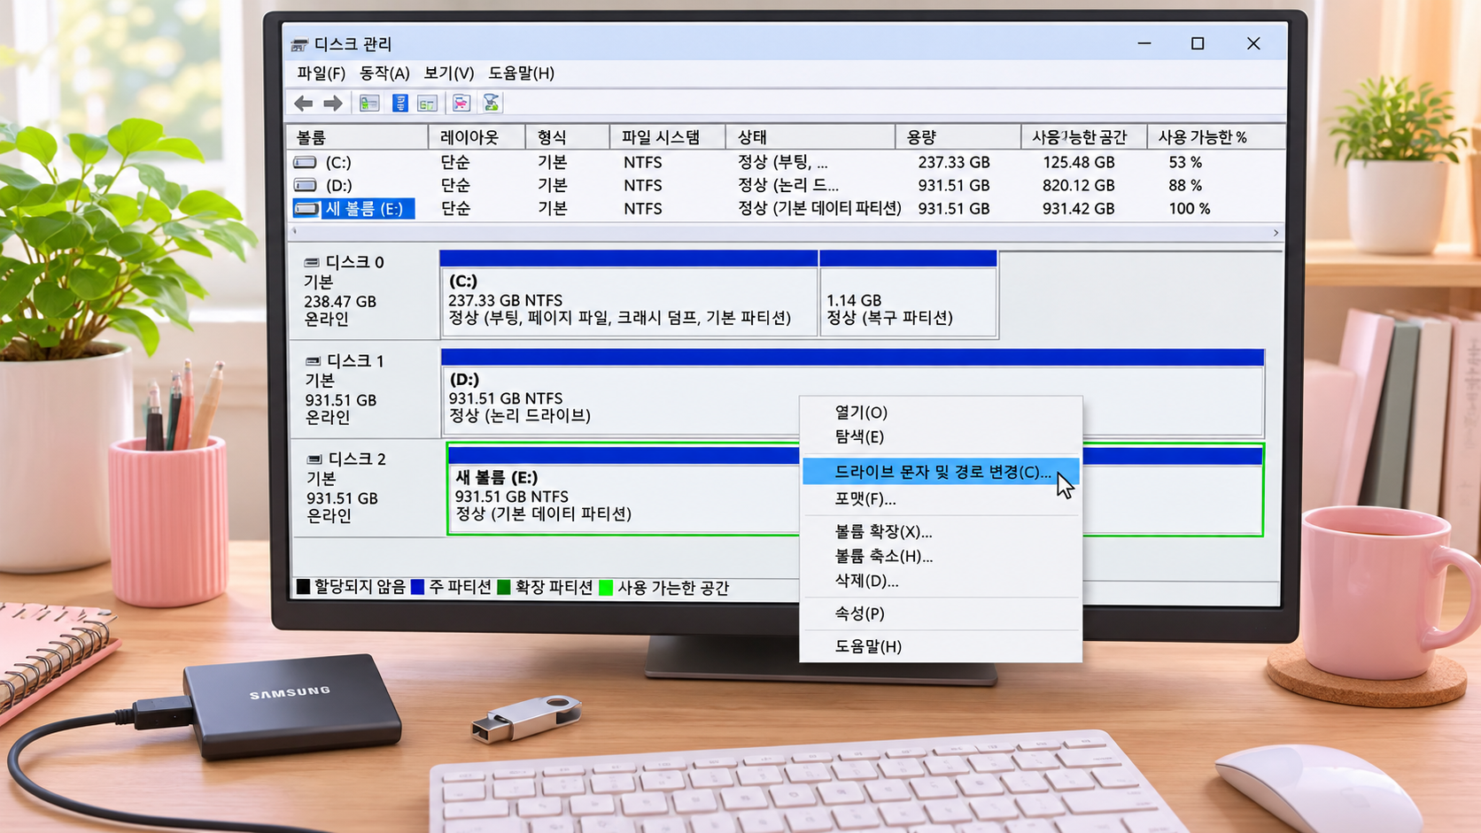Sort by the 사용 가능한 % column header
1481x833 pixels.
click(1215, 137)
